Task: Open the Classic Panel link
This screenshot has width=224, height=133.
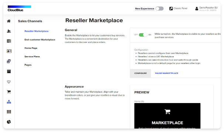Action: pyautogui.click(x=180, y=8)
